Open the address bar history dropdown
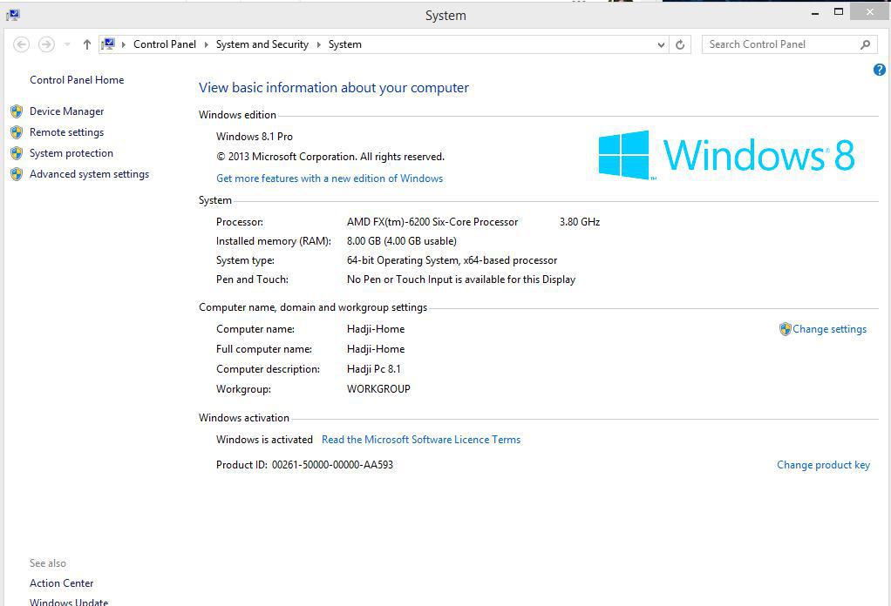 (x=661, y=44)
